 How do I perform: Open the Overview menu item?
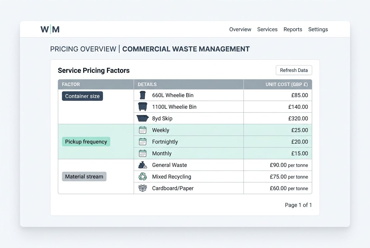tap(240, 29)
